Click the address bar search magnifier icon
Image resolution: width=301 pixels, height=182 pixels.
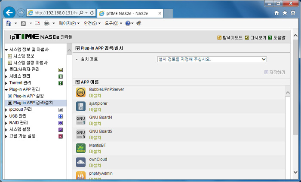pyautogui.click(x=81, y=13)
